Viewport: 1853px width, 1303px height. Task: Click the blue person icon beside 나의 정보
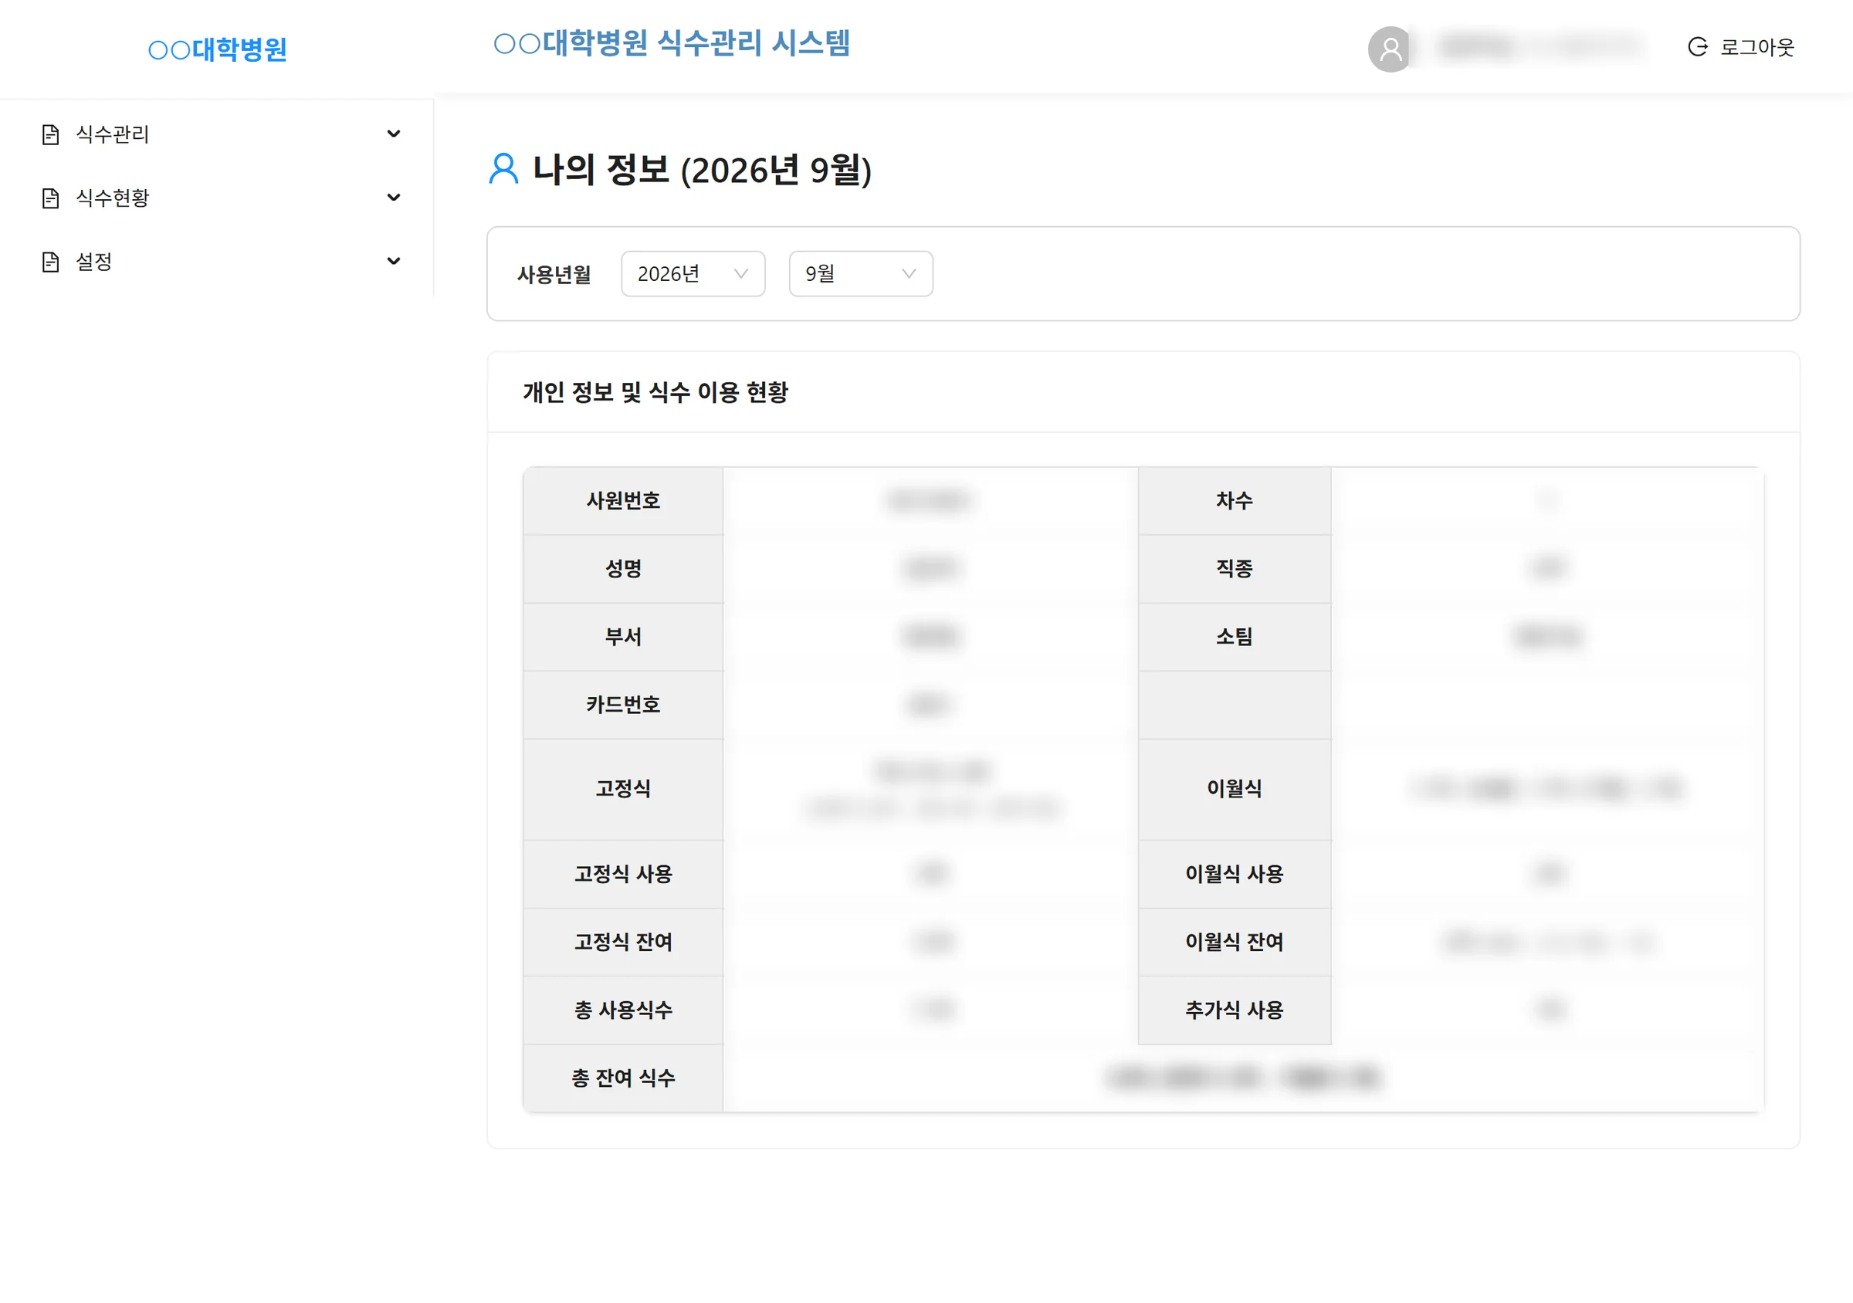tap(503, 168)
